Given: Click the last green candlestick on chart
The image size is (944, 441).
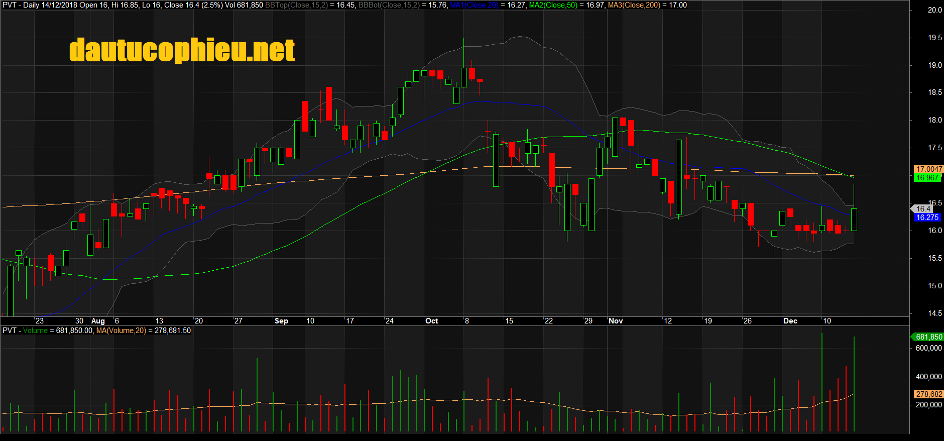Looking at the screenshot, I should tap(854, 219).
